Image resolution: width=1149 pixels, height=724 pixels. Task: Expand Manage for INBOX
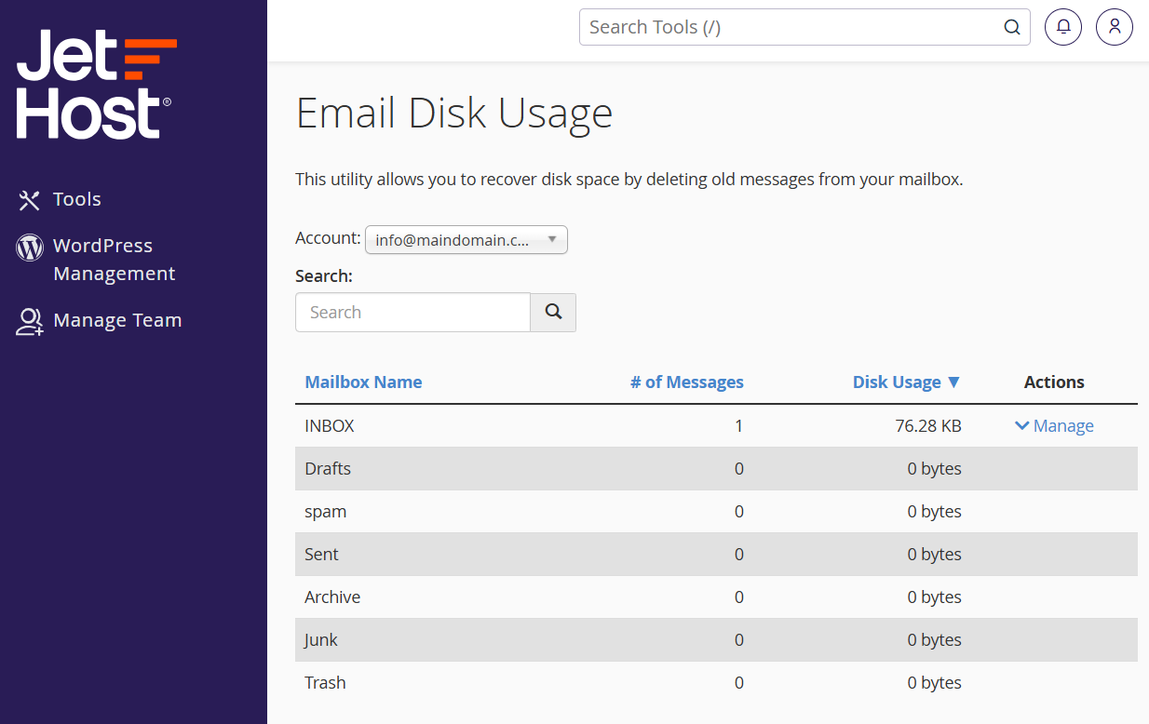click(1054, 426)
